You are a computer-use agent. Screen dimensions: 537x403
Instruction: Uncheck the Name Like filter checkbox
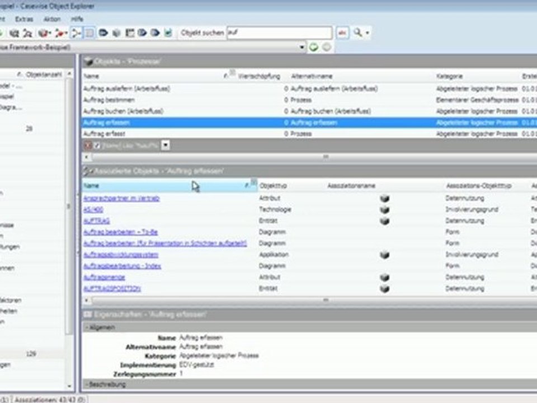[97, 146]
